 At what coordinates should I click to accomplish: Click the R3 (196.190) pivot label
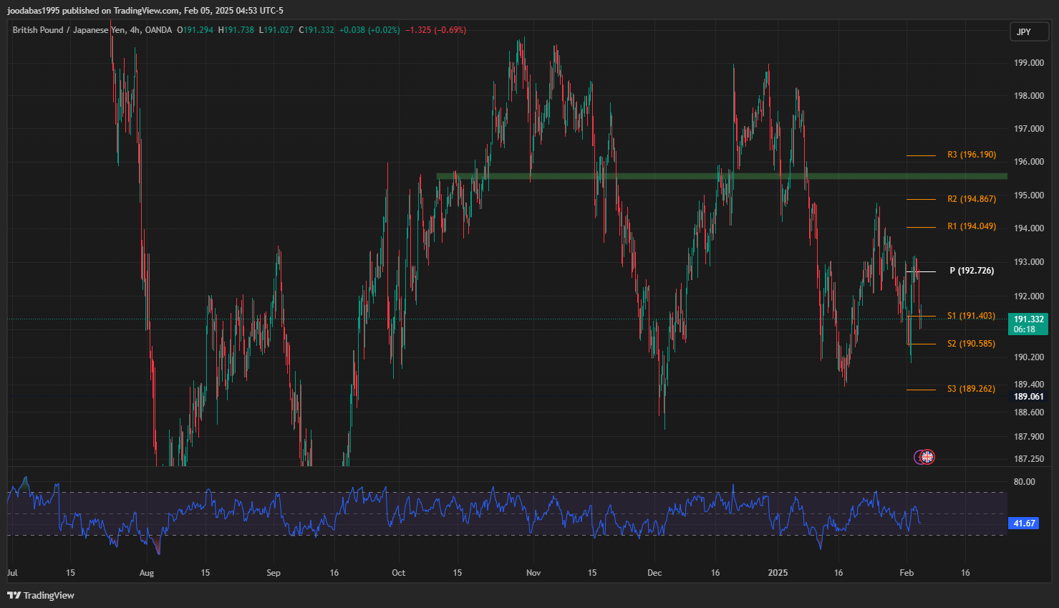click(971, 155)
